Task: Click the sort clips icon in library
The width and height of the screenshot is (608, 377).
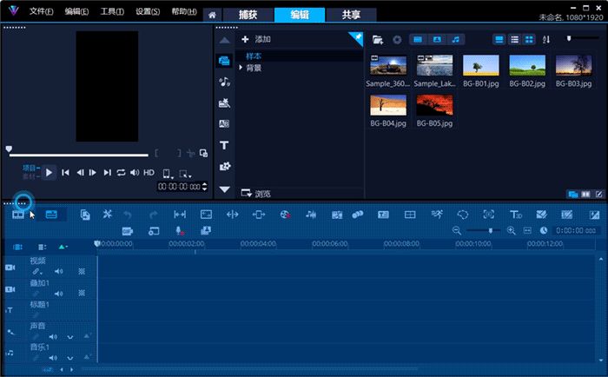Action: tap(546, 40)
